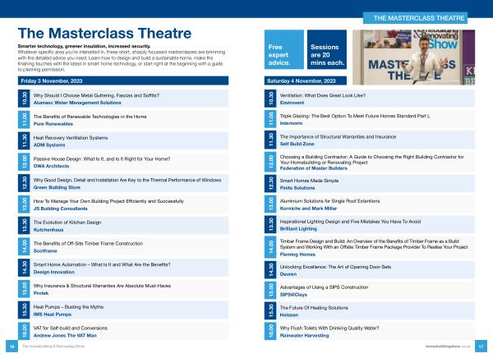Open the presenter photo thumbnail
The height and width of the screenshot is (358, 493).
click(413, 57)
